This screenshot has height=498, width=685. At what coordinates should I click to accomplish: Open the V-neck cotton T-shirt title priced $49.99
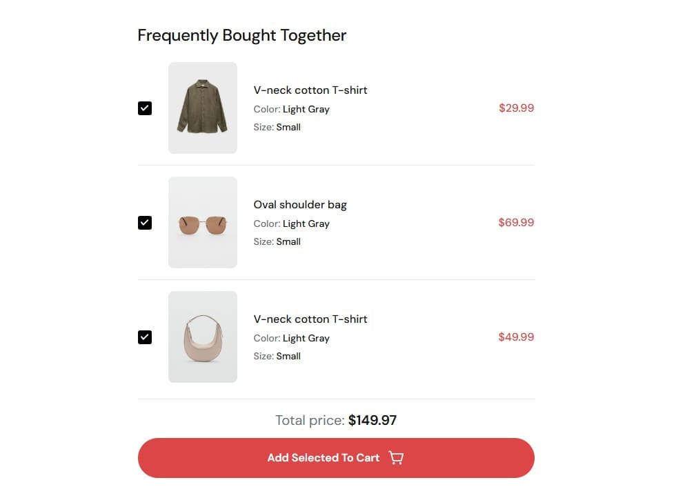point(310,319)
